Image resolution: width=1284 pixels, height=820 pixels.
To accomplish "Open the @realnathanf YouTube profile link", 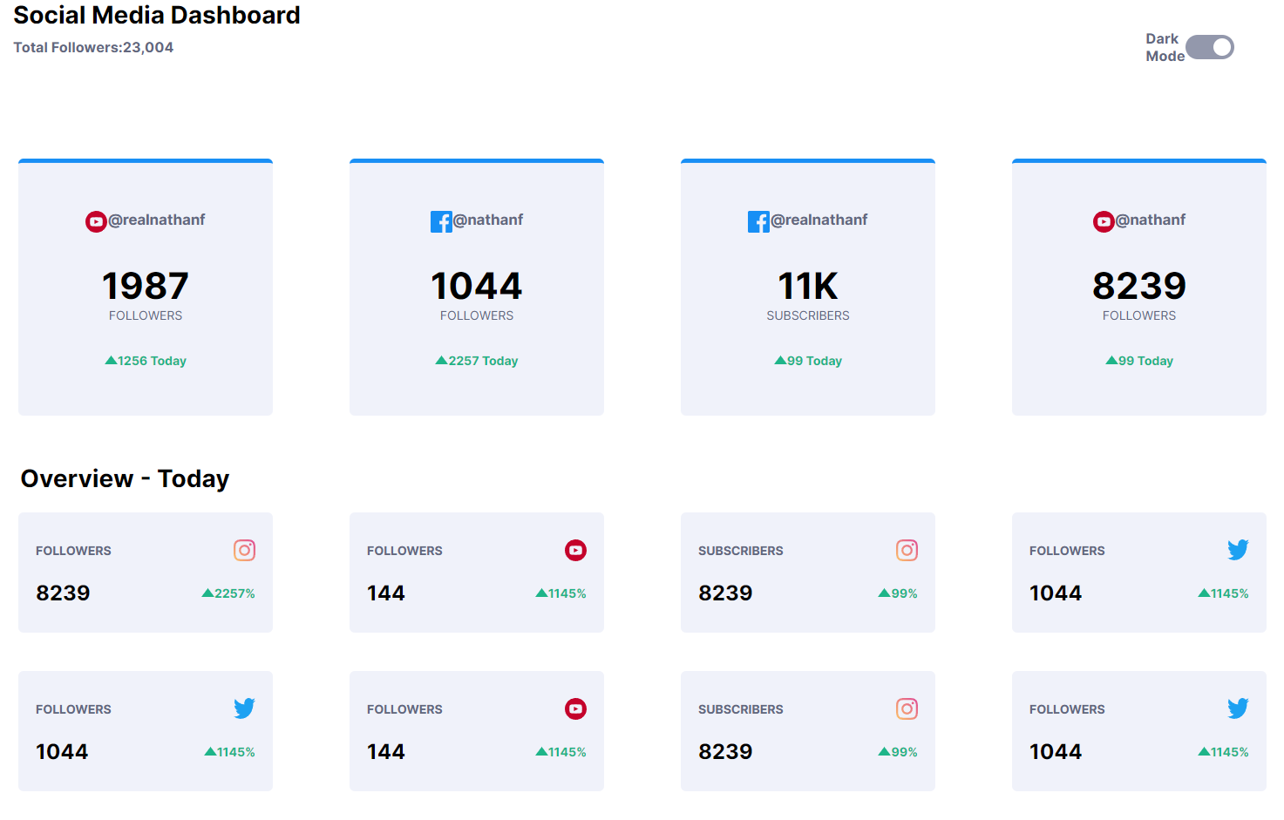I will pos(157,220).
